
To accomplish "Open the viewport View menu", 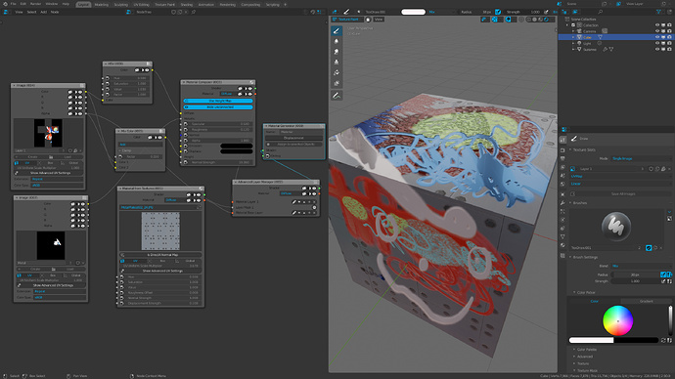I will tap(379, 20).
